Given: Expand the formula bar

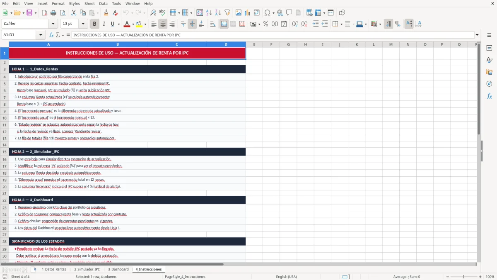Looking at the screenshot, I should pos(477,35).
